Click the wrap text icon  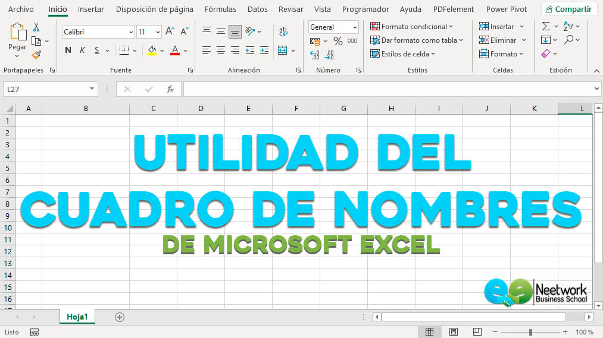[283, 31]
